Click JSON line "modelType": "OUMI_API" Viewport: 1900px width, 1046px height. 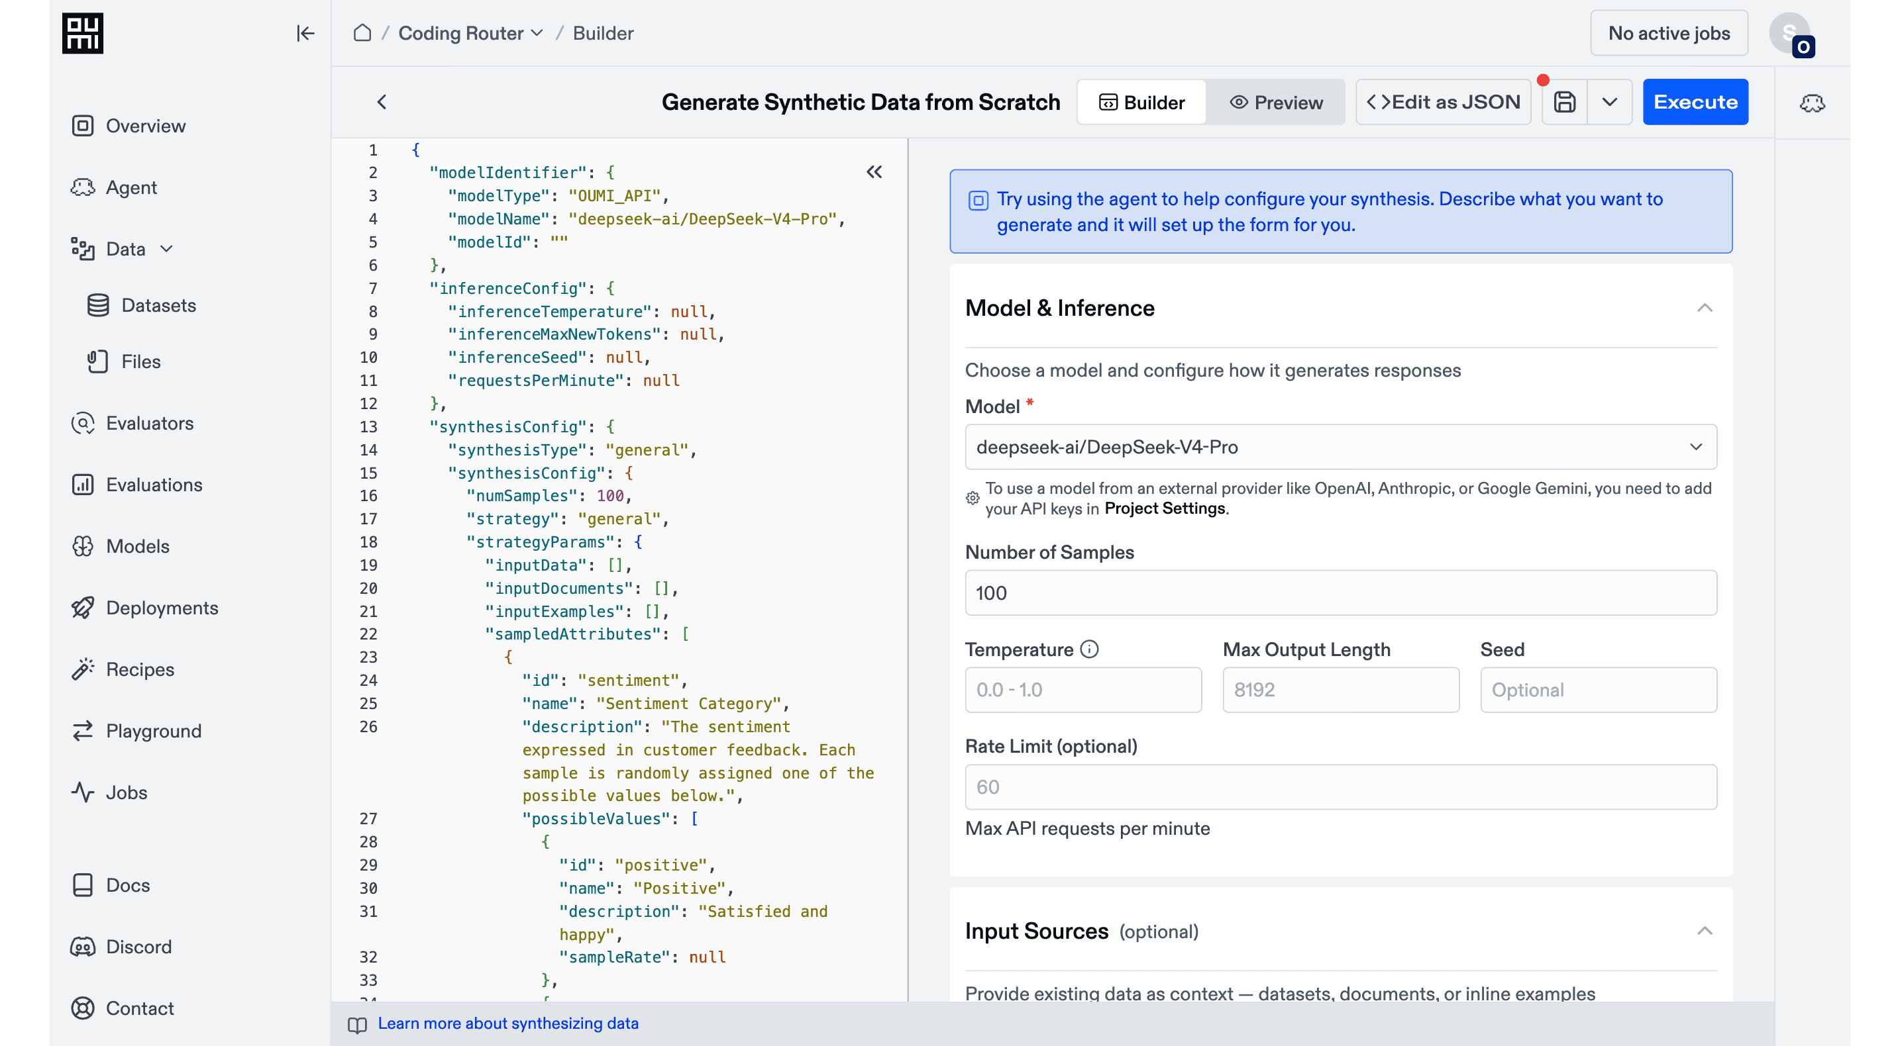pyautogui.click(x=558, y=196)
